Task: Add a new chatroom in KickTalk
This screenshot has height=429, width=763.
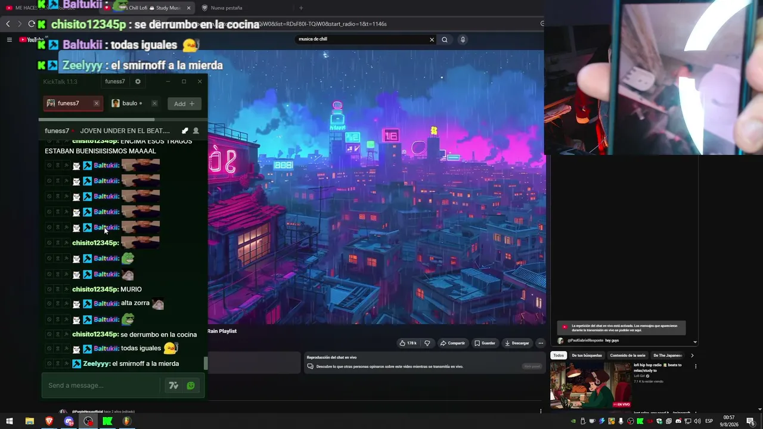Action: [184, 104]
